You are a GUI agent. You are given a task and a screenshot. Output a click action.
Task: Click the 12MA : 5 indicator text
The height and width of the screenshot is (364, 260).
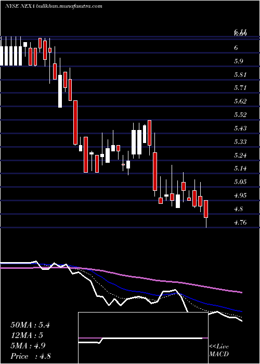point(27,335)
